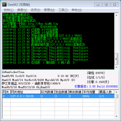Click the 发送数据 column header
Viewport: 121px width, 121px height.
tap(62, 92)
